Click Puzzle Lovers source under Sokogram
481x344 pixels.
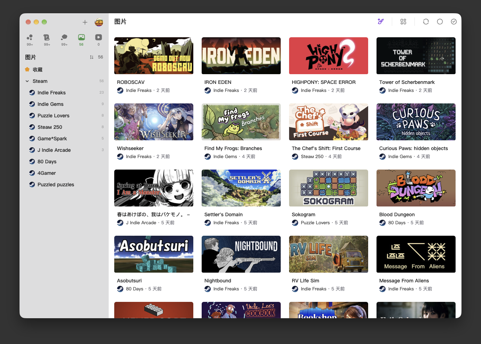315,223
